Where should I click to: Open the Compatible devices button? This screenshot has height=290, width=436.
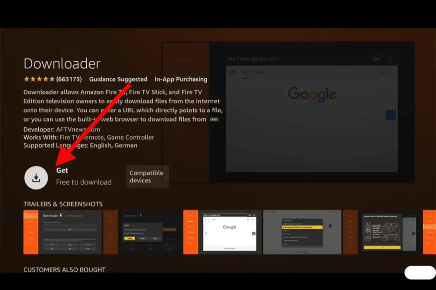coord(146,177)
